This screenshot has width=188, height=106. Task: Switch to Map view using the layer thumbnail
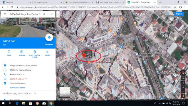tap(65, 92)
